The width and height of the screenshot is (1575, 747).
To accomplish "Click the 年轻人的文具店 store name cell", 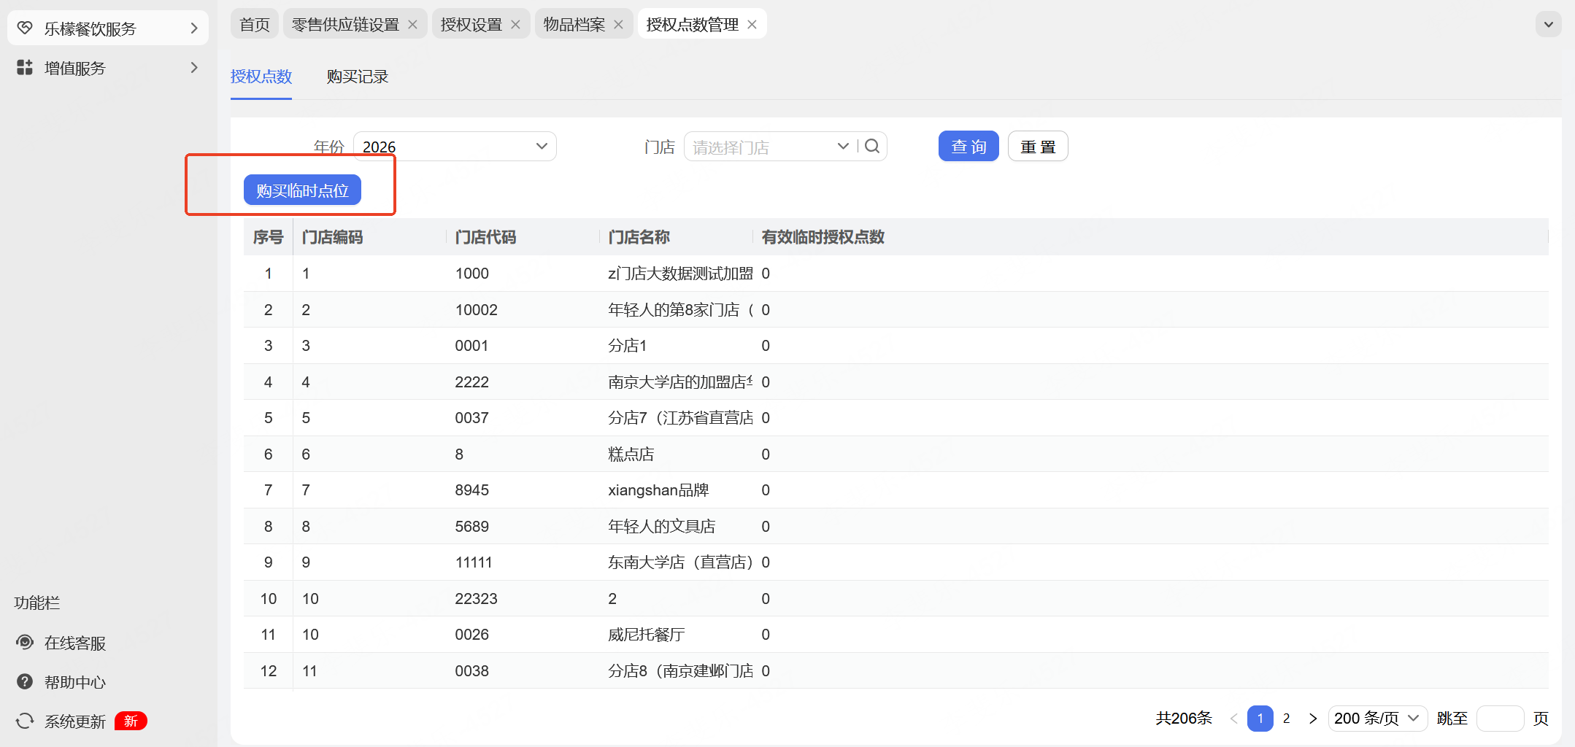I will coord(662,527).
